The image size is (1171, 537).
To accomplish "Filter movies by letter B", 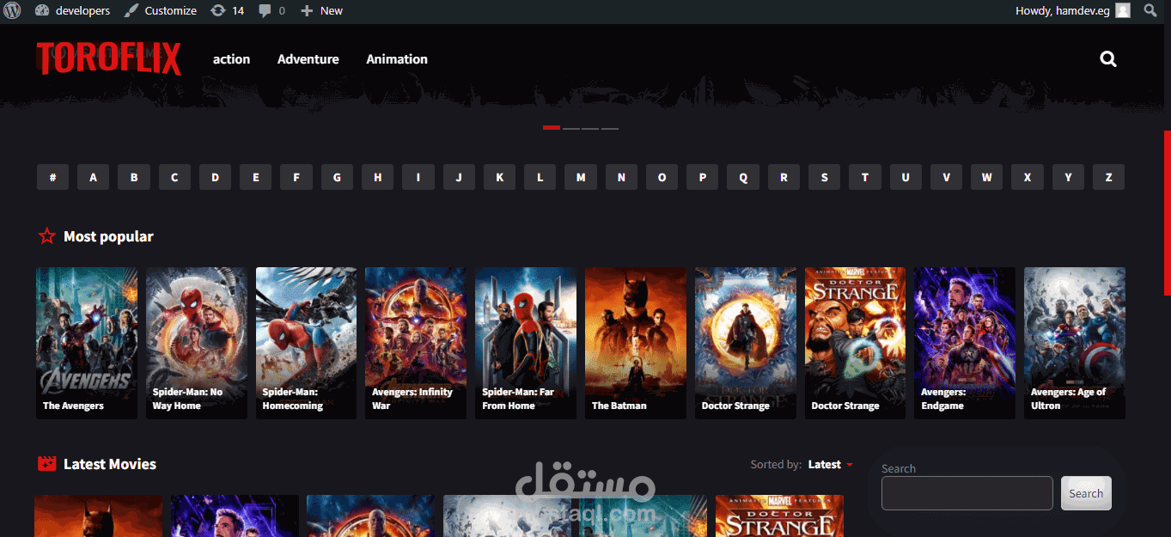I will point(134,177).
